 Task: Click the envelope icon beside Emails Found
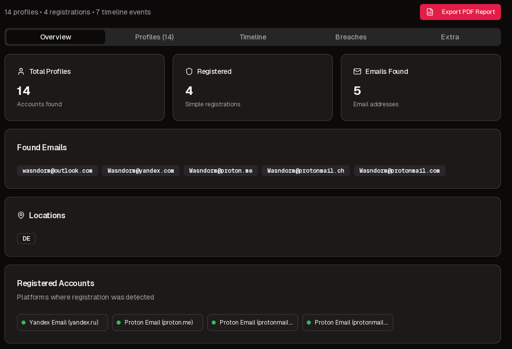pyautogui.click(x=357, y=71)
